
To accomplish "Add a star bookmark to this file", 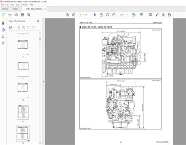I will click(x=10, y=15).
